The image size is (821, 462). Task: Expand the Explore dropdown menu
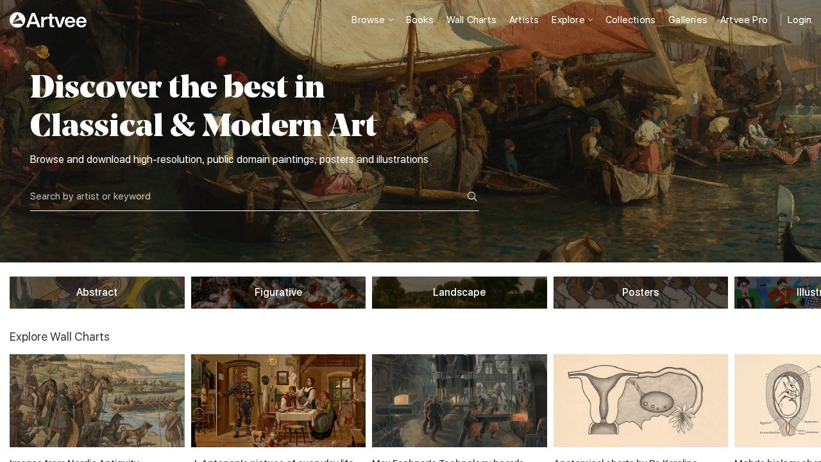(x=572, y=20)
